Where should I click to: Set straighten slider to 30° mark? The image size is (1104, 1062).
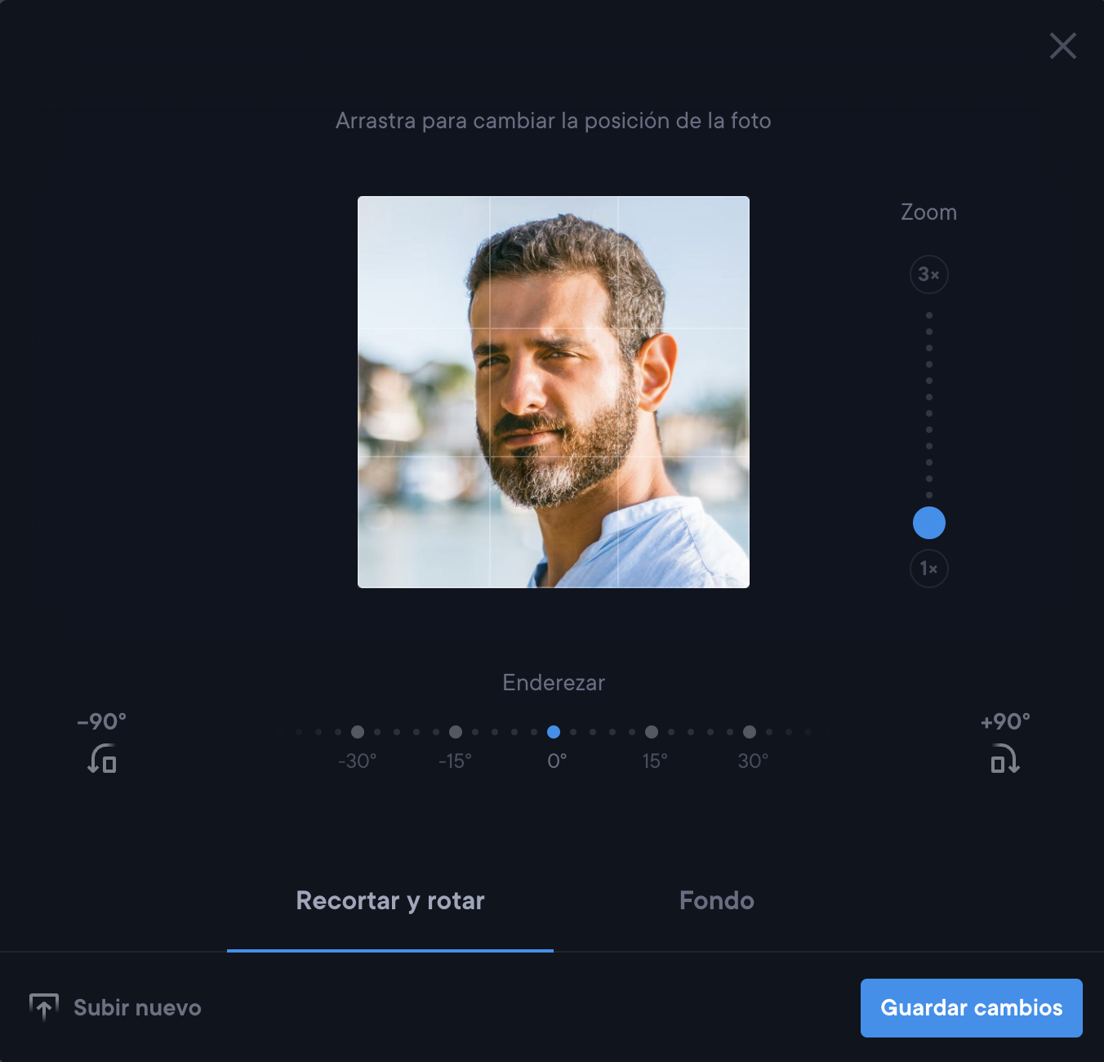coord(750,732)
